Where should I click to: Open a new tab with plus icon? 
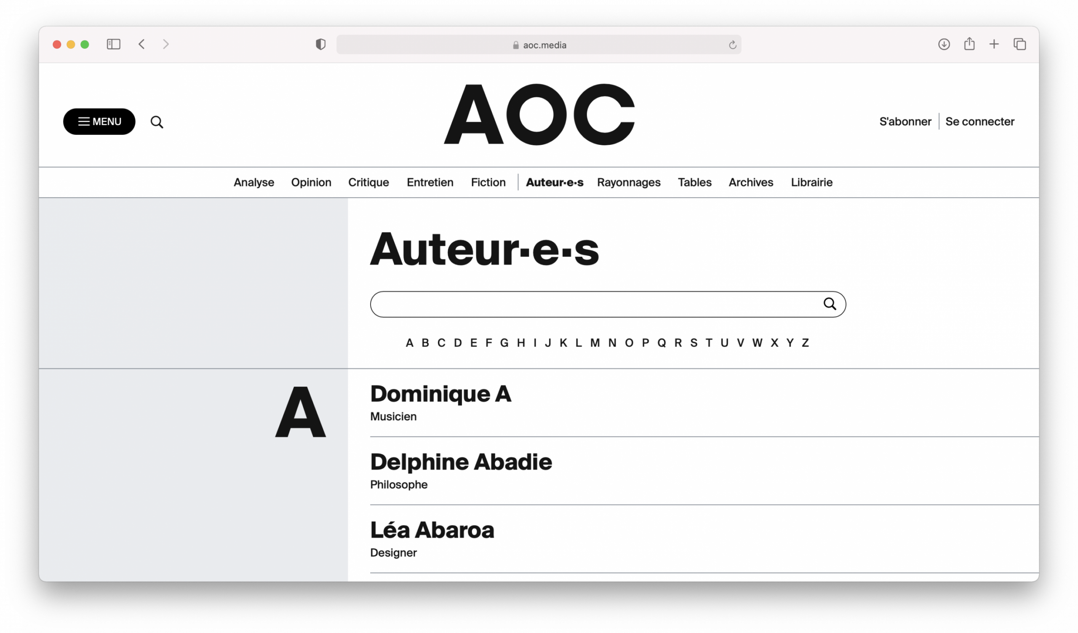point(994,44)
